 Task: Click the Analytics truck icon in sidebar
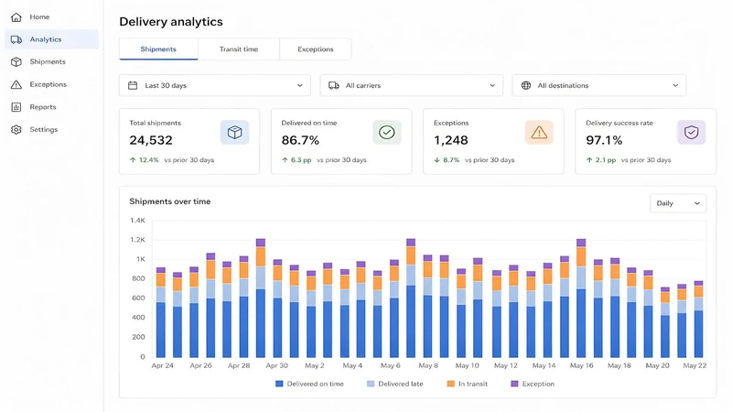[16, 39]
